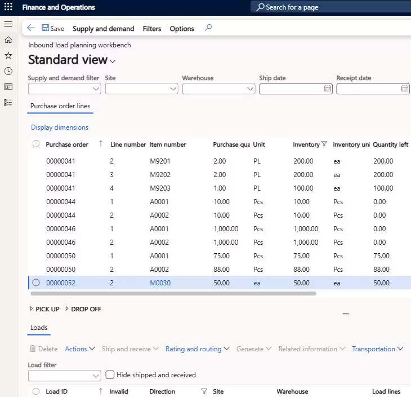Switch to the Purchase order lines tab

tap(60, 106)
